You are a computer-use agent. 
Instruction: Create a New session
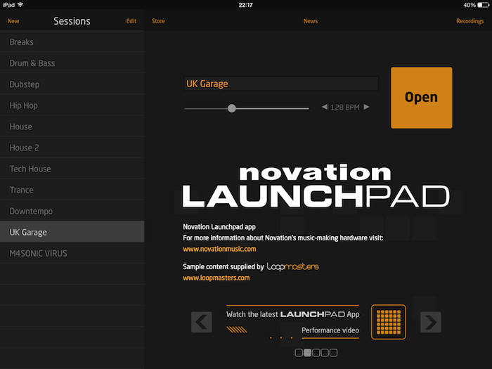tap(13, 21)
